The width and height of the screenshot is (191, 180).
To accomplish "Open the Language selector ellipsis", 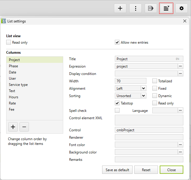I will [180, 110].
